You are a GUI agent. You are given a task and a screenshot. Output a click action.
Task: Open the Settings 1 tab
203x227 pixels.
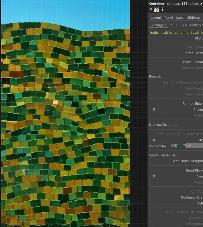159,25
